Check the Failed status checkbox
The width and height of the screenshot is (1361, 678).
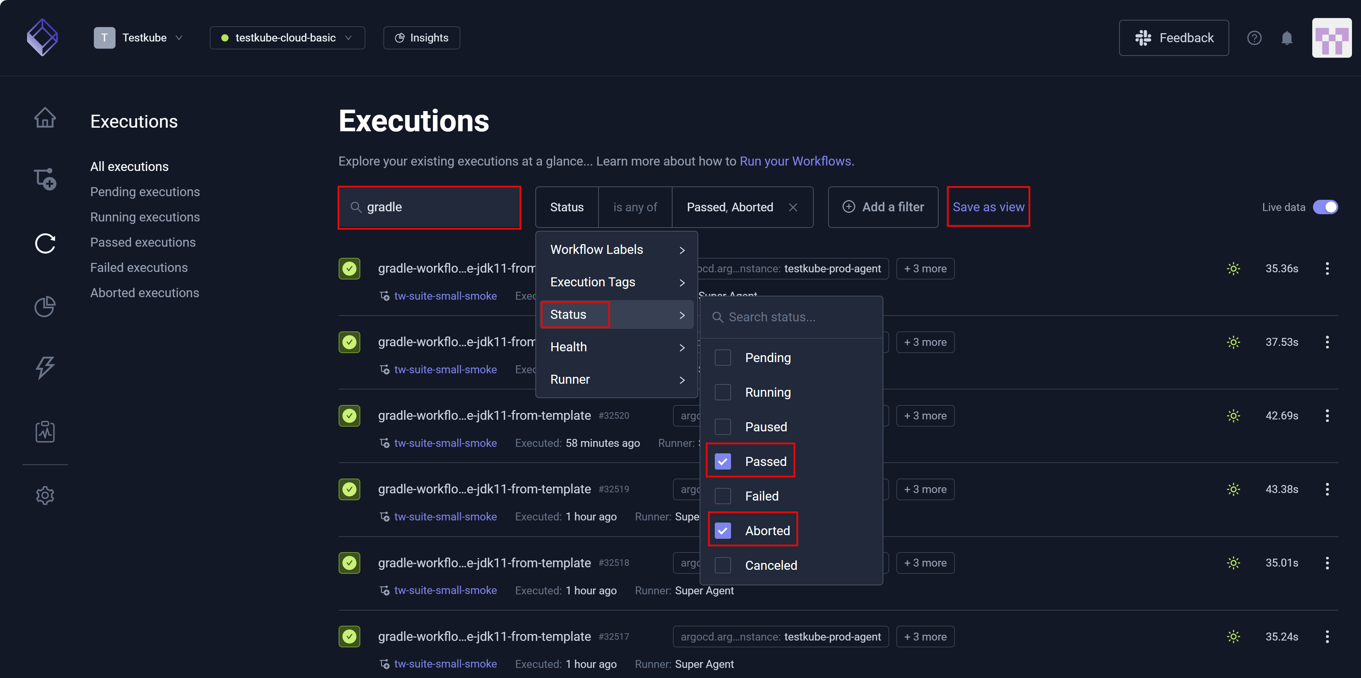[722, 496]
